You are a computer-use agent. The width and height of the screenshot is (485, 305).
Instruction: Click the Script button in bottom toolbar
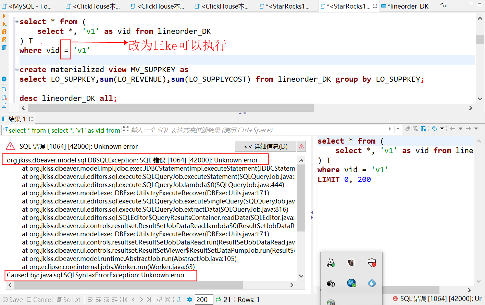(69, 300)
